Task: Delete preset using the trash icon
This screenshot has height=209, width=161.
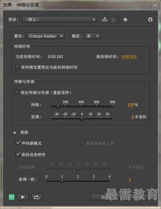Action: click(x=113, y=20)
